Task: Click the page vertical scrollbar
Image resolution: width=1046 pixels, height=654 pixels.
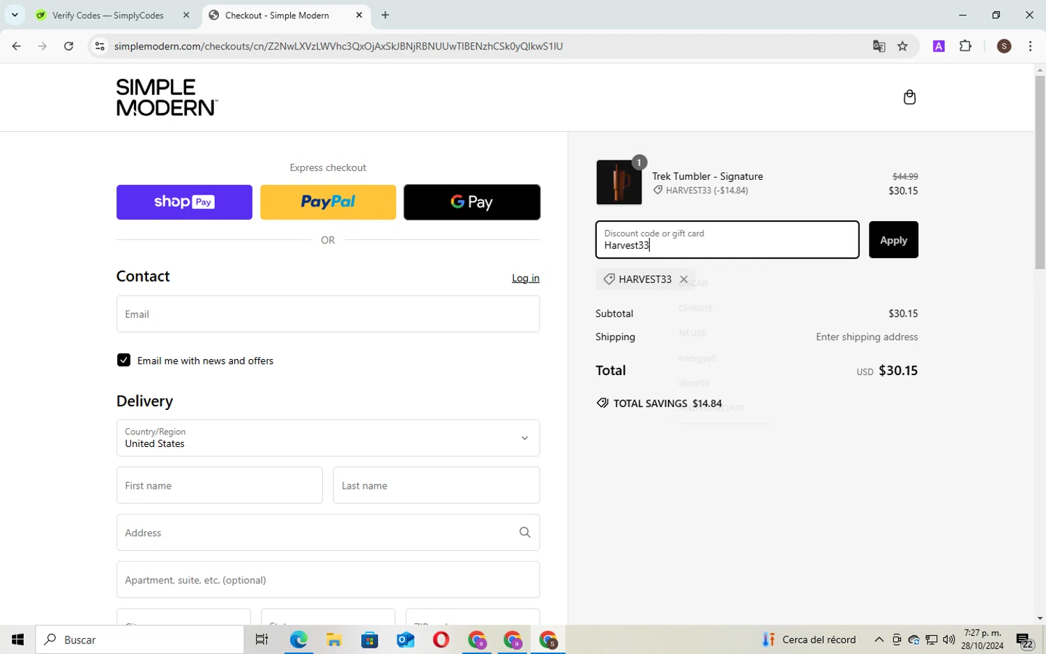Action: [1040, 172]
